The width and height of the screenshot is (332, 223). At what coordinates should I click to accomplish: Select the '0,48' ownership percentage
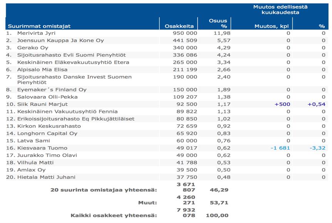224,177
